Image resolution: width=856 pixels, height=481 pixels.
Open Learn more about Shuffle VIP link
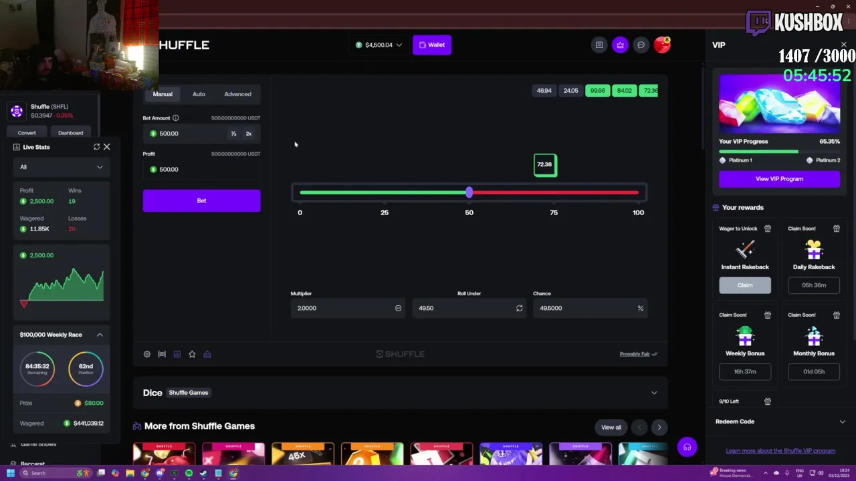click(780, 451)
